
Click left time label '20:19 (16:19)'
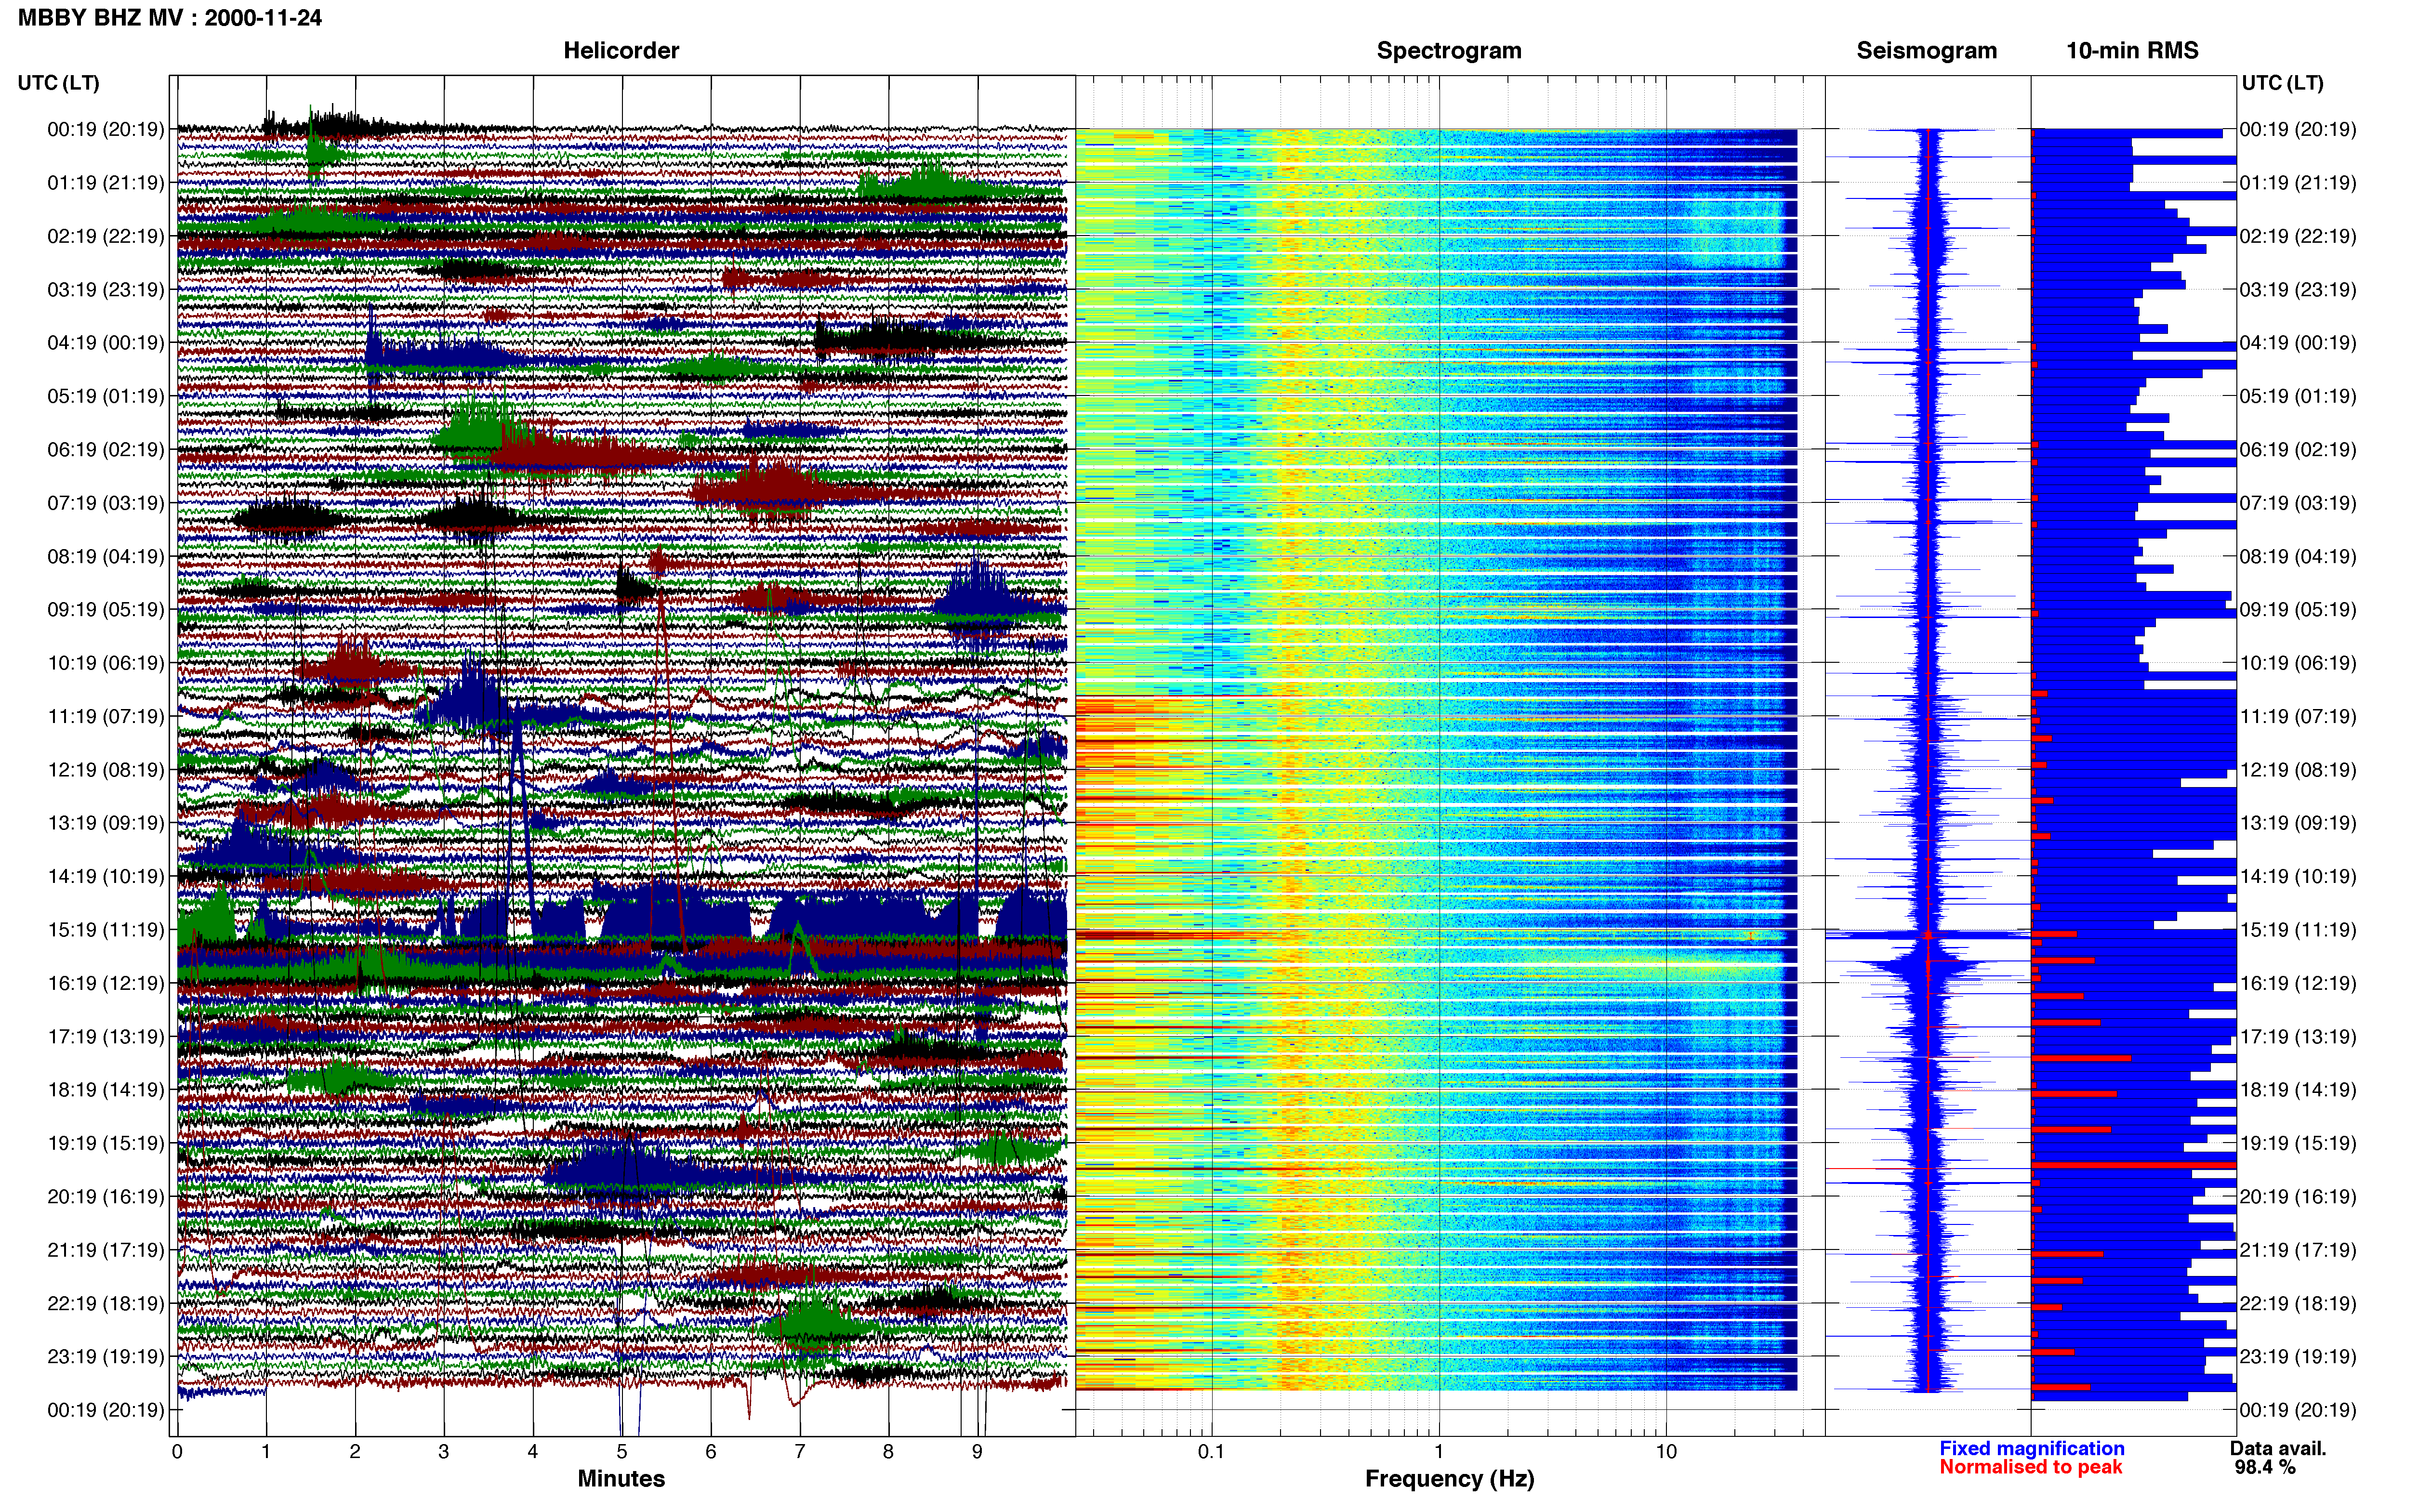106,1196
